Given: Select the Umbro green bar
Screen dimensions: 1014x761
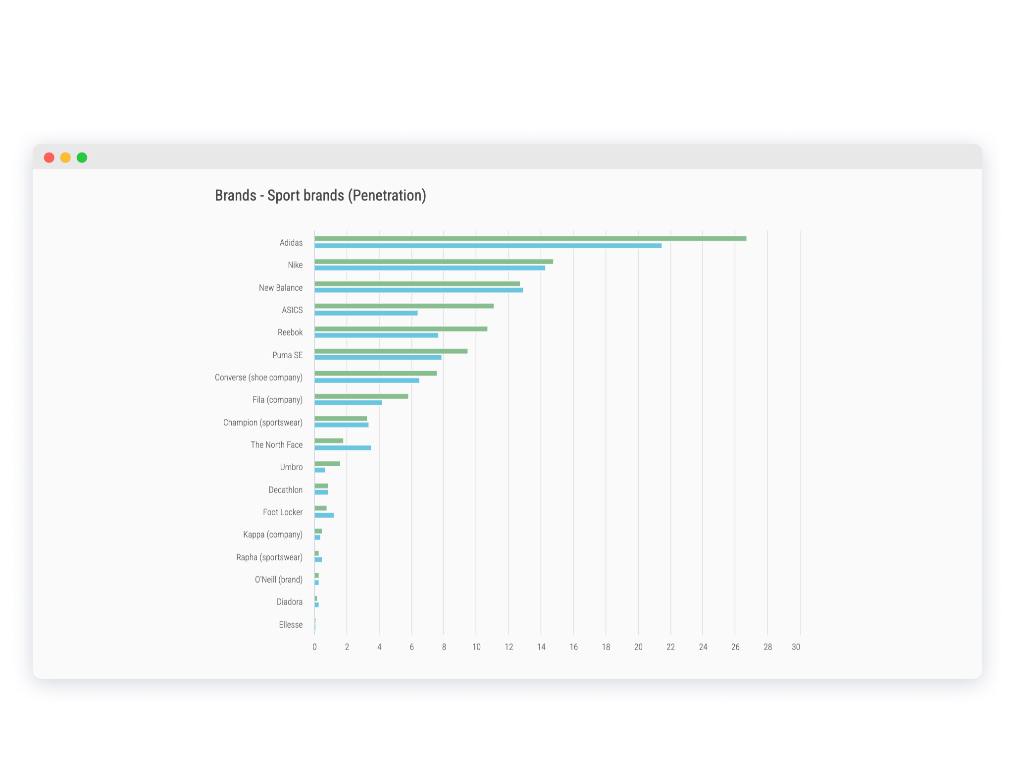Looking at the screenshot, I should (327, 464).
